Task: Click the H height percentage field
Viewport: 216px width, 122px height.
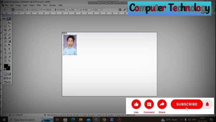Action: (x=63, y=9)
